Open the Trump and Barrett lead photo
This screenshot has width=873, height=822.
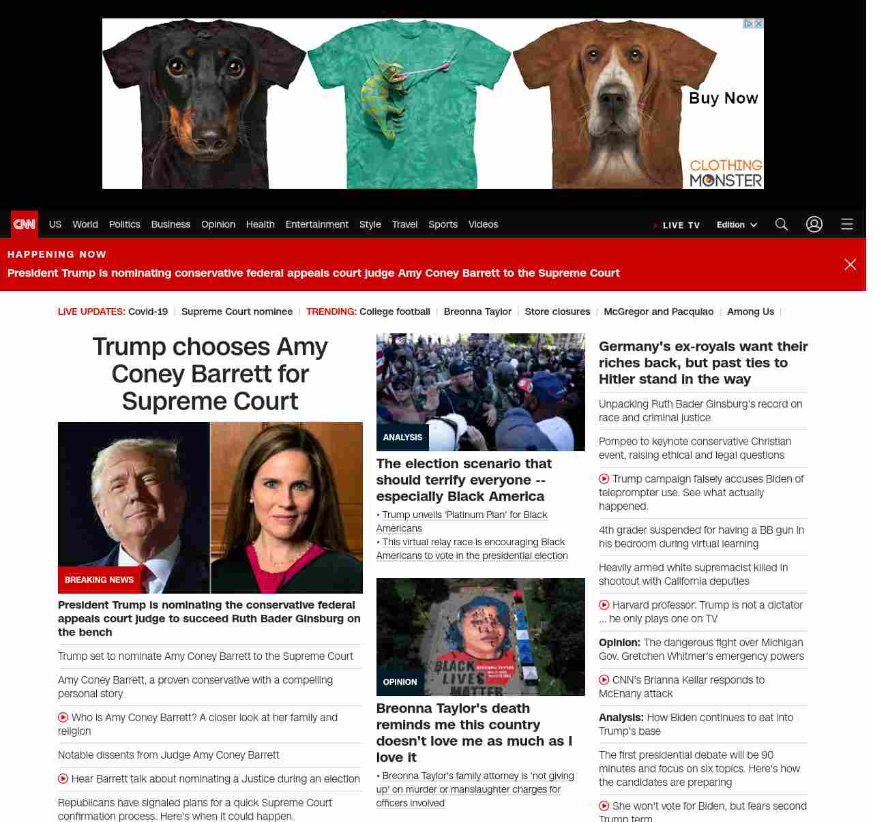210,507
